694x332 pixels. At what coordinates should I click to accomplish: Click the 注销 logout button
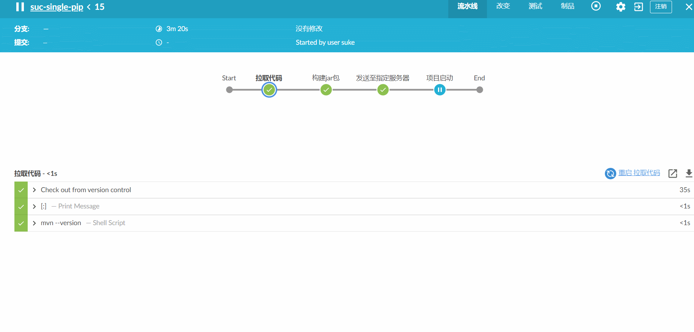pos(661,7)
